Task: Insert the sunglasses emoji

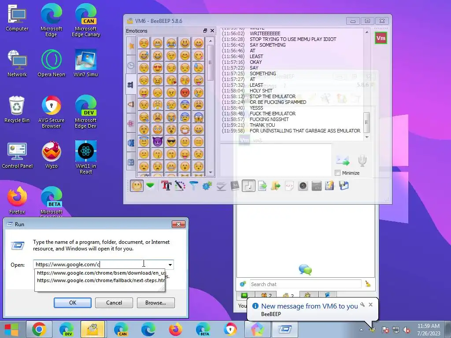Action: coord(171,141)
